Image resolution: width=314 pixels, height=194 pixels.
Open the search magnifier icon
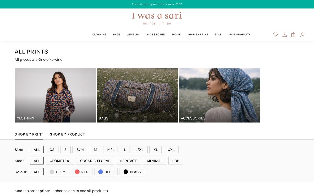click(302, 34)
